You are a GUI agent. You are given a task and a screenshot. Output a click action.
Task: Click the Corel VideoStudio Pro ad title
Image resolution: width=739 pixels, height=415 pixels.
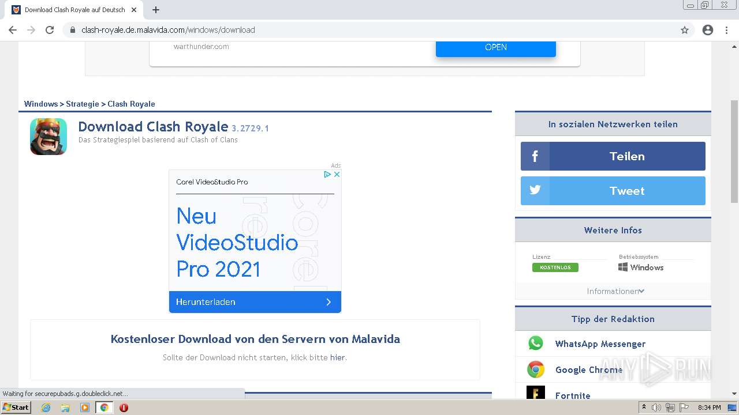pos(212,182)
